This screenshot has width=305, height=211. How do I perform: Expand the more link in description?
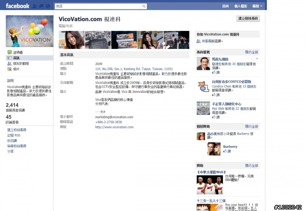[103, 112]
